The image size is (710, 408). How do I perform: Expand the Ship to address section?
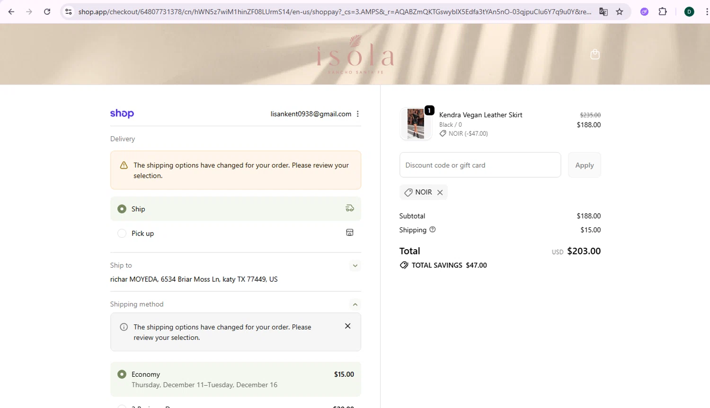355,266
